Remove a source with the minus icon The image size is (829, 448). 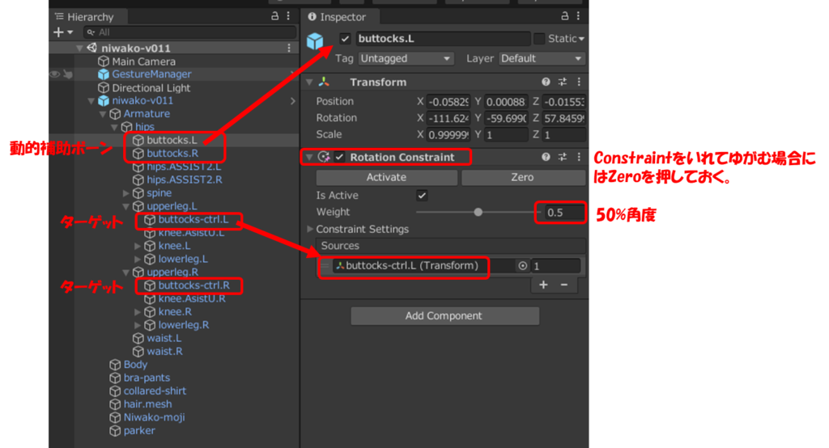click(x=563, y=285)
